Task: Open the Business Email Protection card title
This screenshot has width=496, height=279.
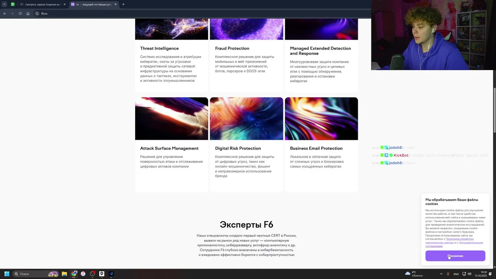Action: click(x=316, y=148)
